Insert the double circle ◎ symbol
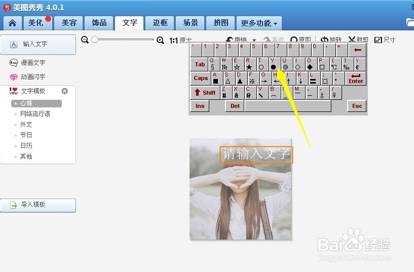 (286, 64)
